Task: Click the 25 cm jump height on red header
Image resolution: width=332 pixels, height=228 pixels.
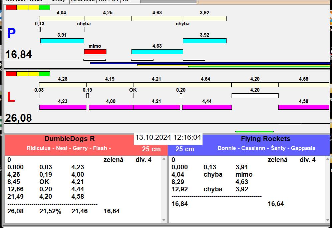Action: 151,149
